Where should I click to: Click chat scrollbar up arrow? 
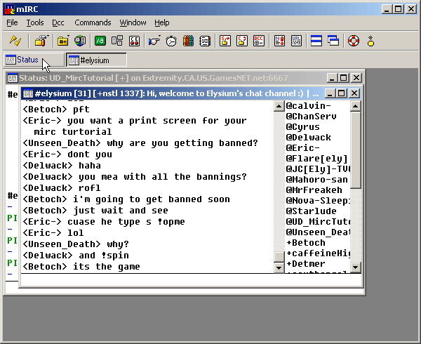coord(279,106)
